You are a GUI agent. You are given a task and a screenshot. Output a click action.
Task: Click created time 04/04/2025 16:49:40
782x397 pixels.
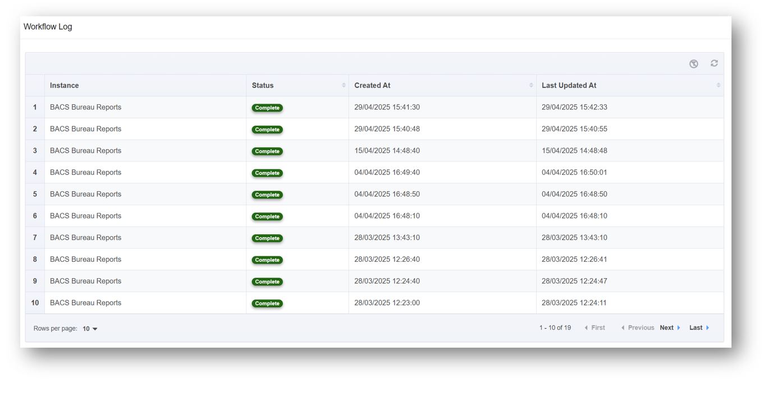click(387, 172)
